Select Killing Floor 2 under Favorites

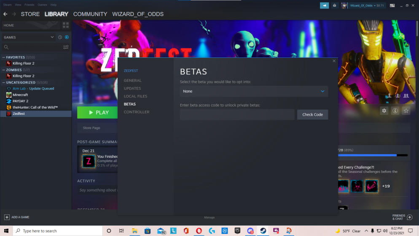coord(36,63)
